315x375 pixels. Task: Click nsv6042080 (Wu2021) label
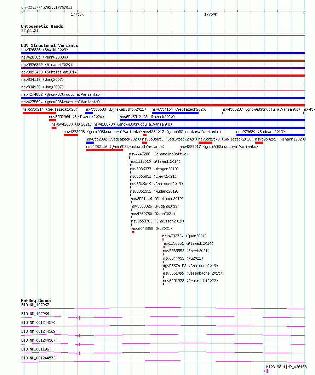[x=71, y=124]
